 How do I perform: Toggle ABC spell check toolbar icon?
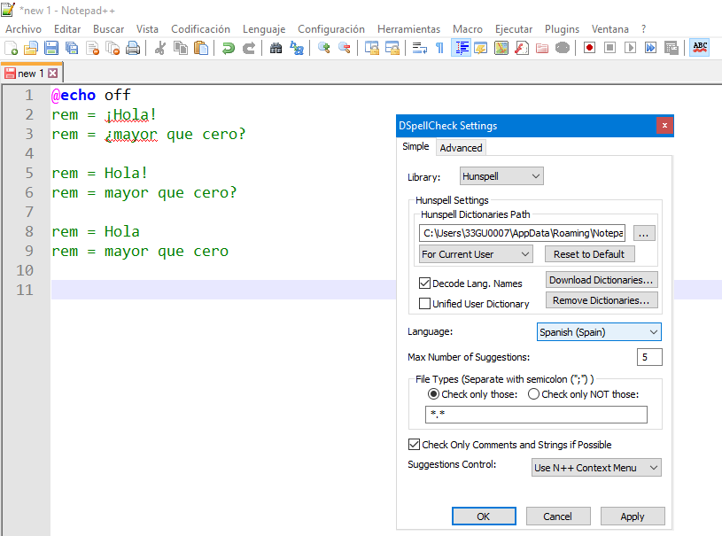click(700, 48)
